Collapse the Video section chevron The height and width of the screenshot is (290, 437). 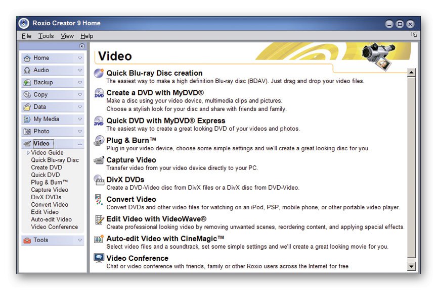(80, 144)
